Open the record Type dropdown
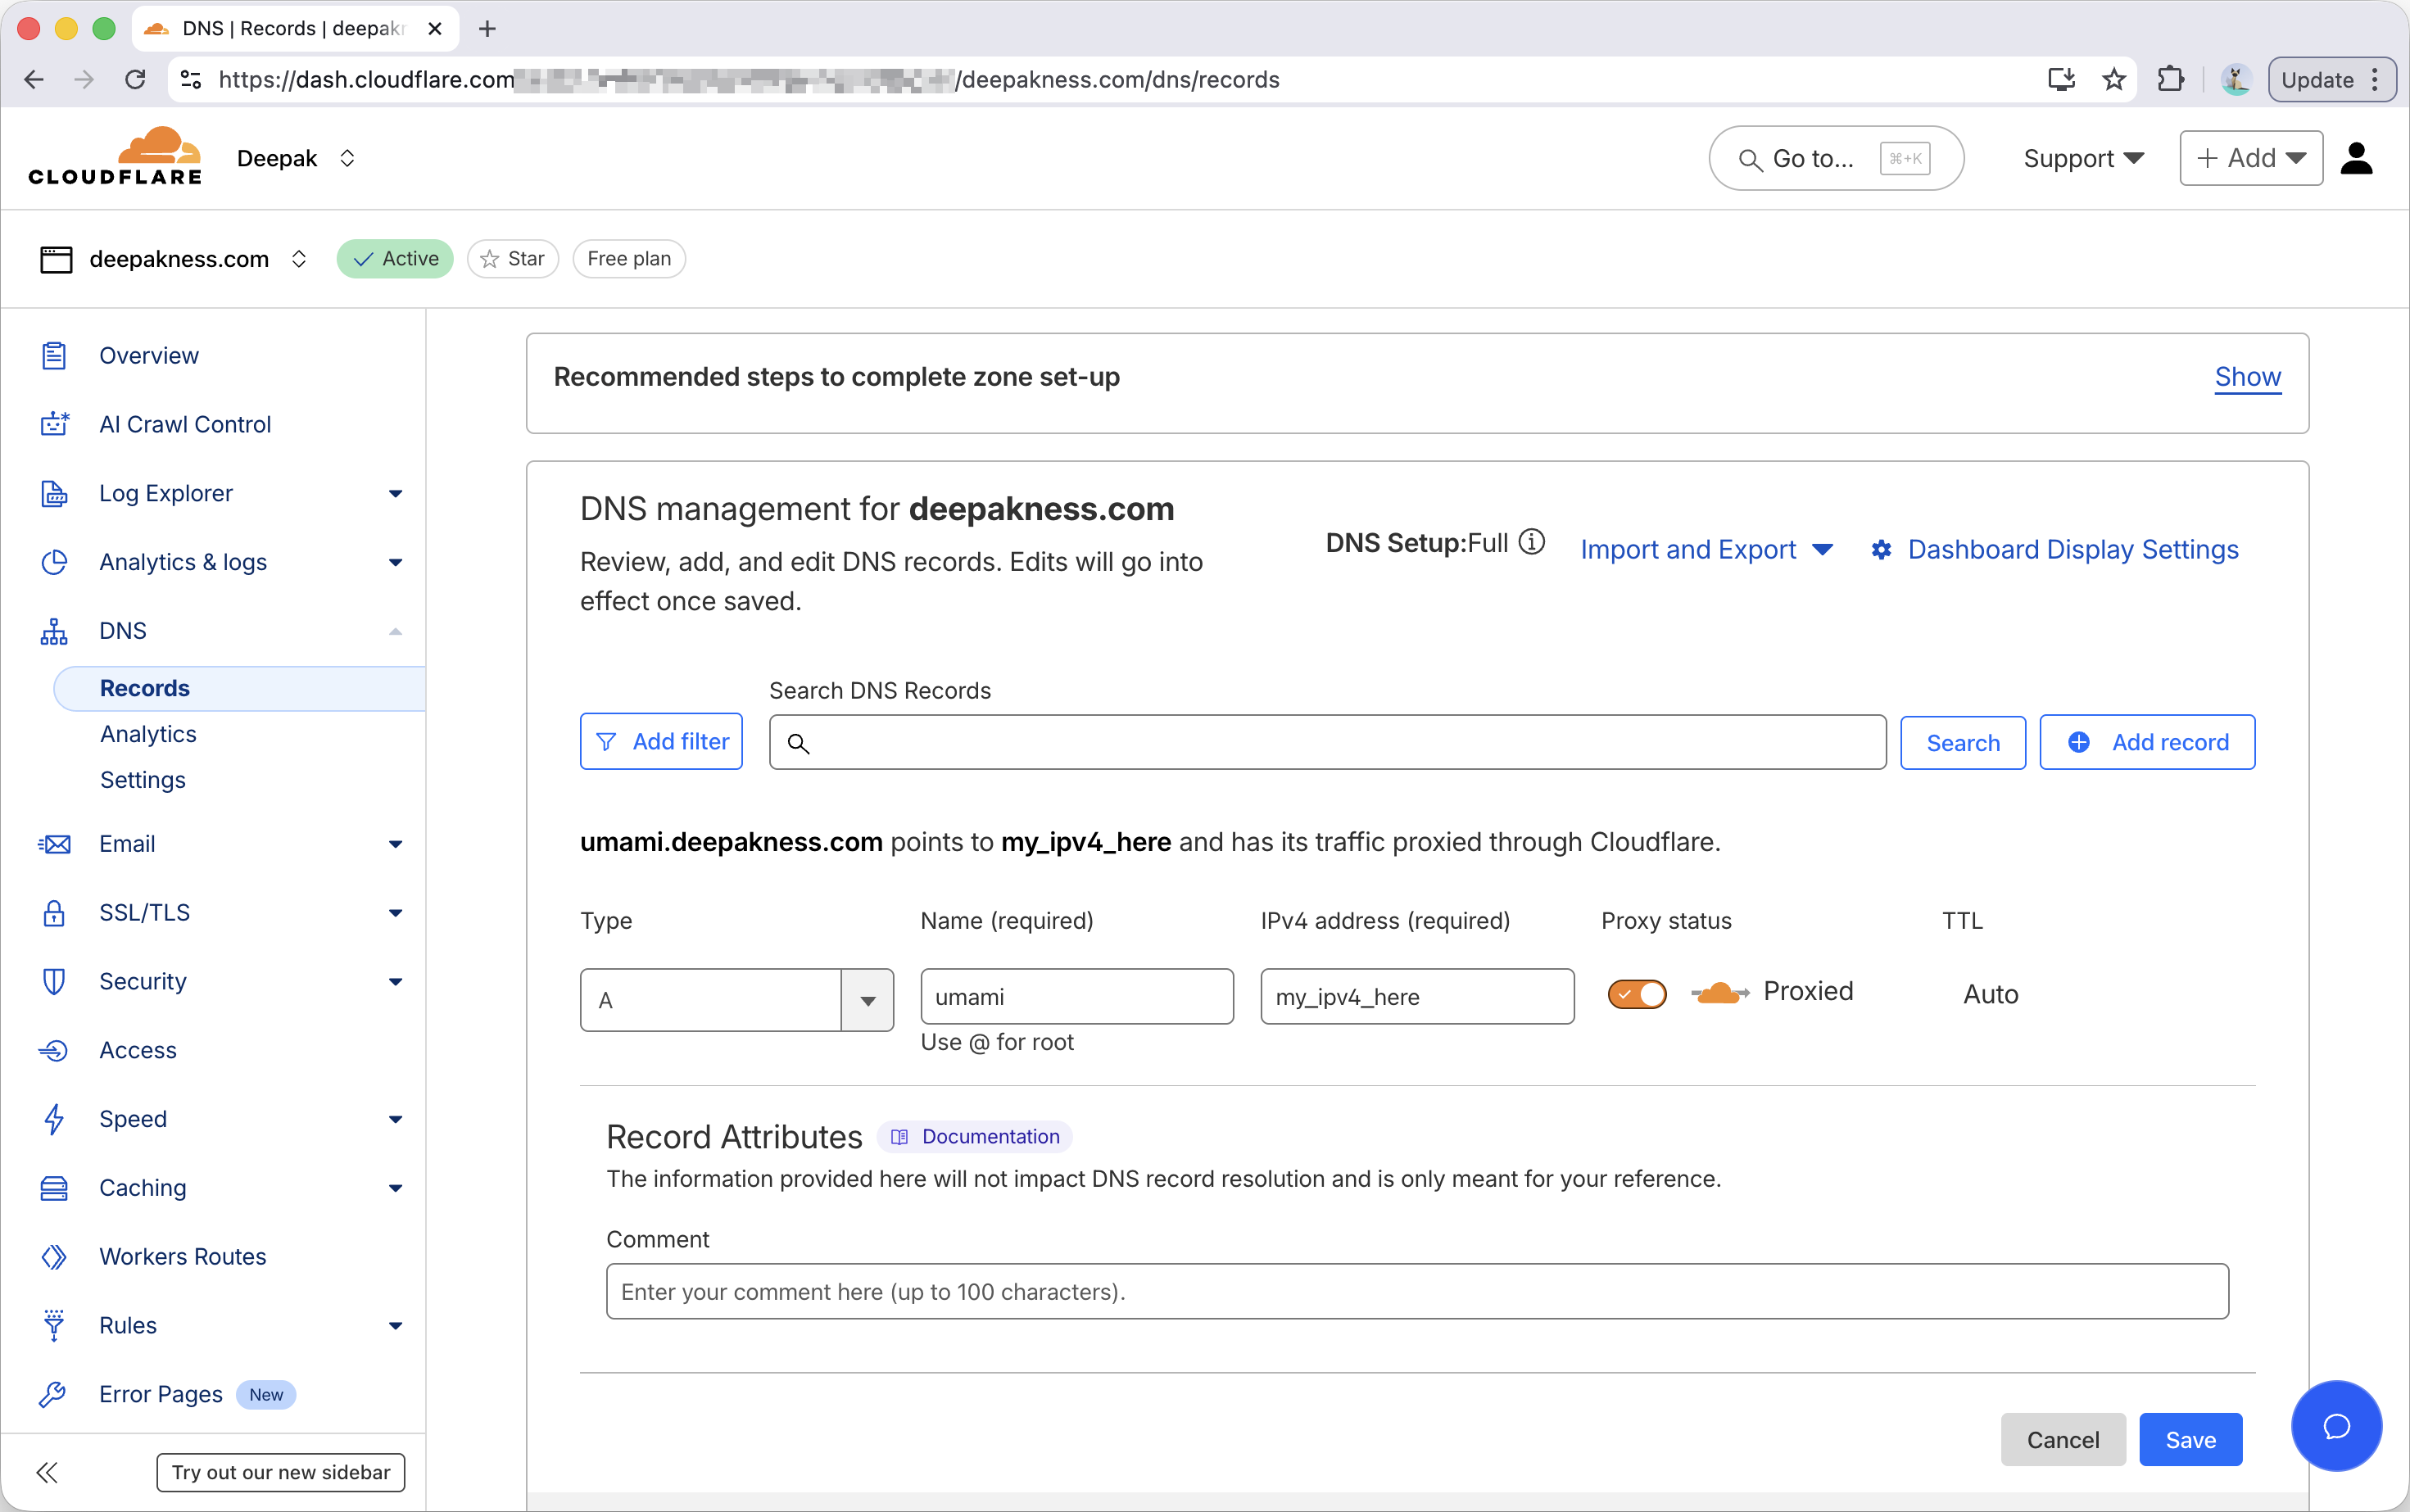 coord(865,999)
